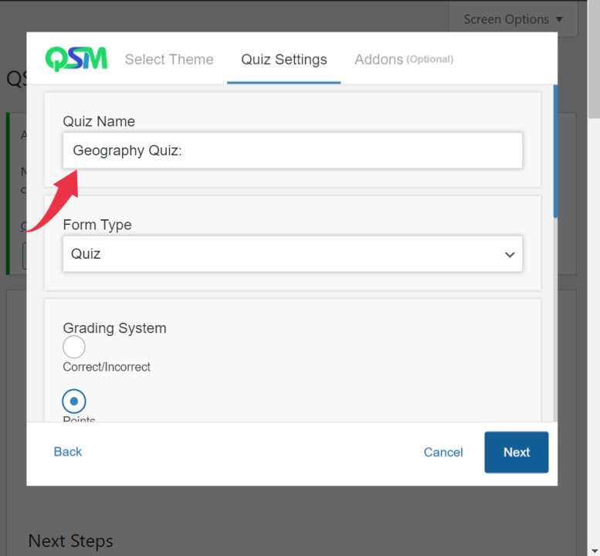Focus the Quiz Name text field
The height and width of the screenshot is (556, 600).
292,151
